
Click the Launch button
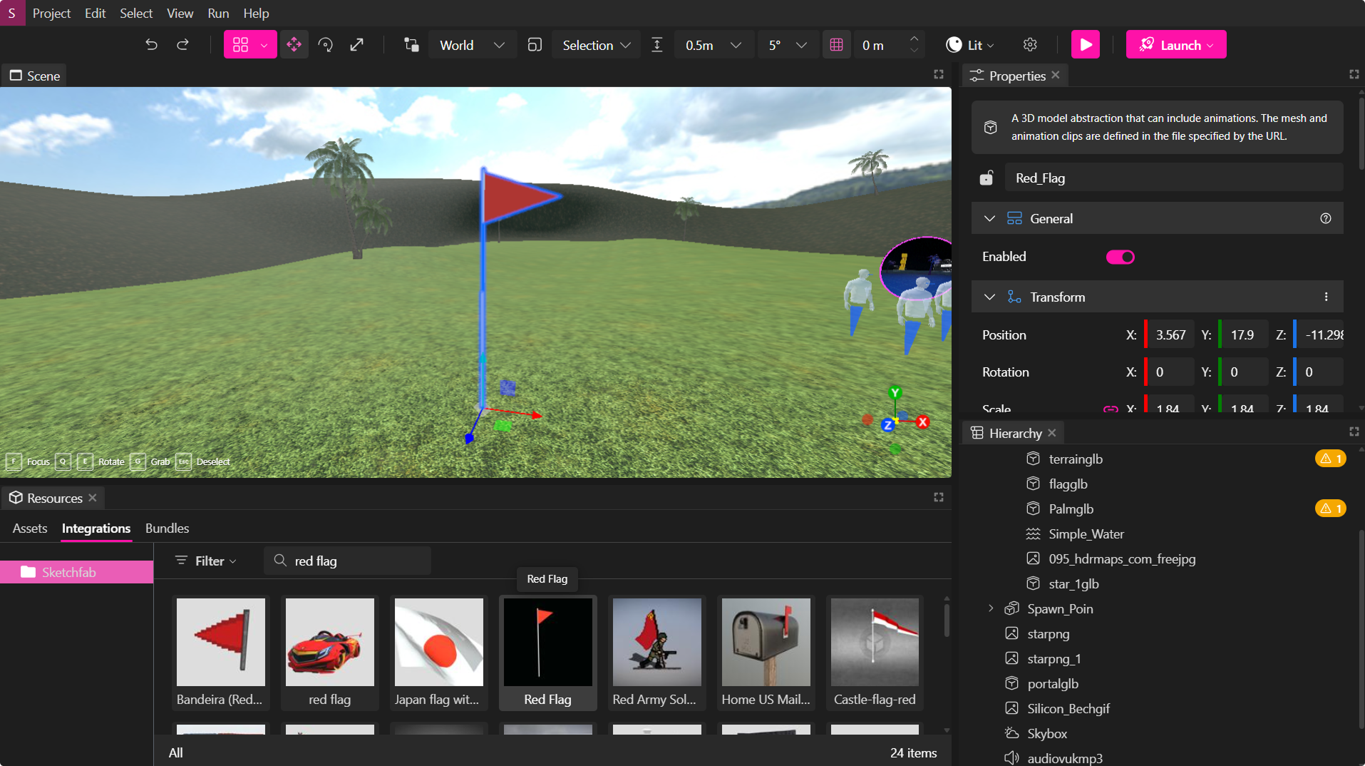point(1175,45)
